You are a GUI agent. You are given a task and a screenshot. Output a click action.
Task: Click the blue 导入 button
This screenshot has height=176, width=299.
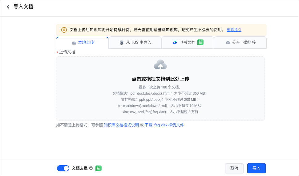[256, 168]
